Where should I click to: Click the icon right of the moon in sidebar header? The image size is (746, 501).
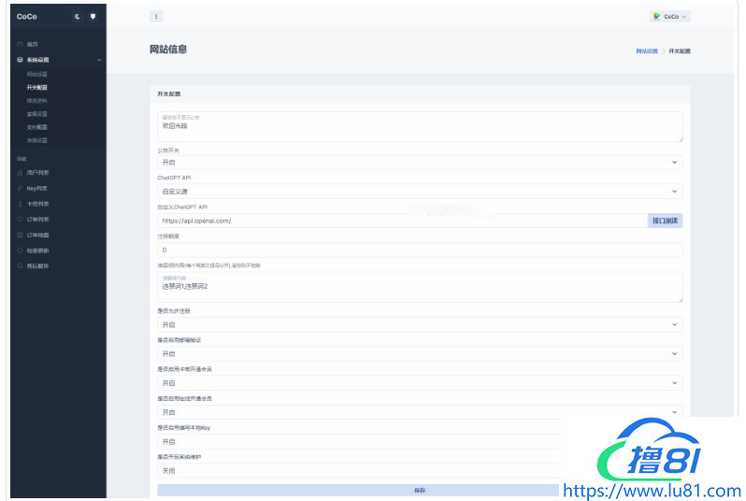pos(93,16)
